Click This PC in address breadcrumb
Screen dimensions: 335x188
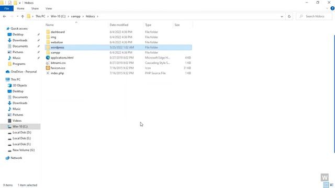[40, 16]
